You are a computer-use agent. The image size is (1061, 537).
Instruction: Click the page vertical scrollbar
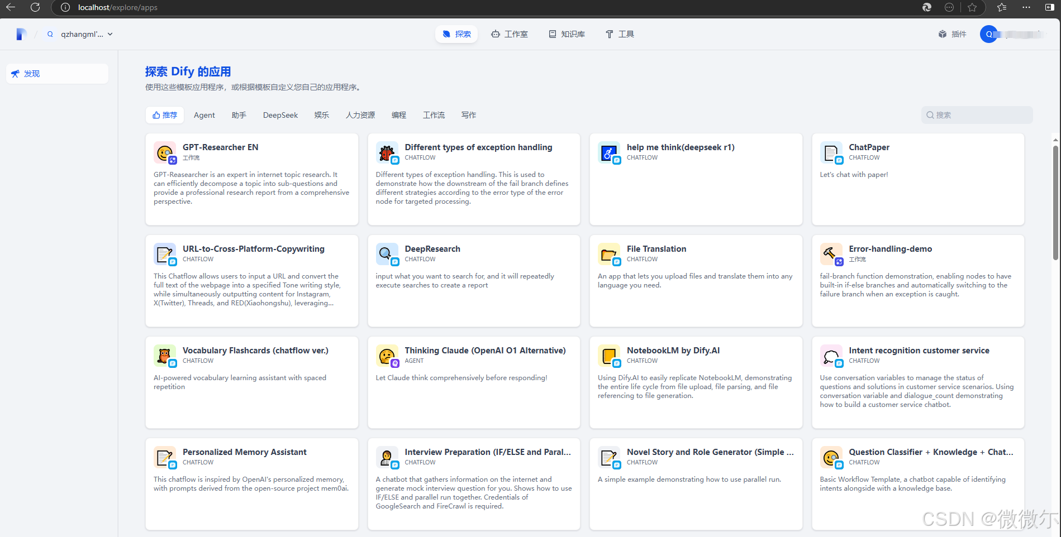[x=1055, y=202]
